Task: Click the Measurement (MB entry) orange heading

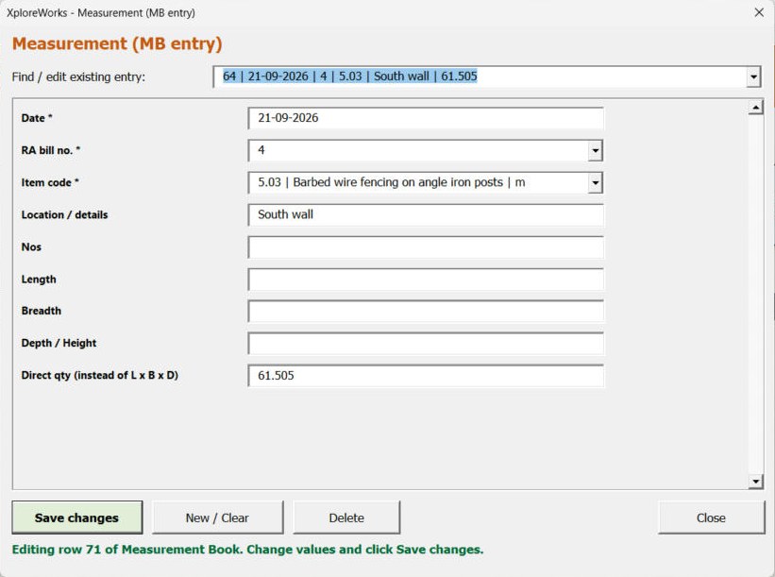Action: pos(117,43)
